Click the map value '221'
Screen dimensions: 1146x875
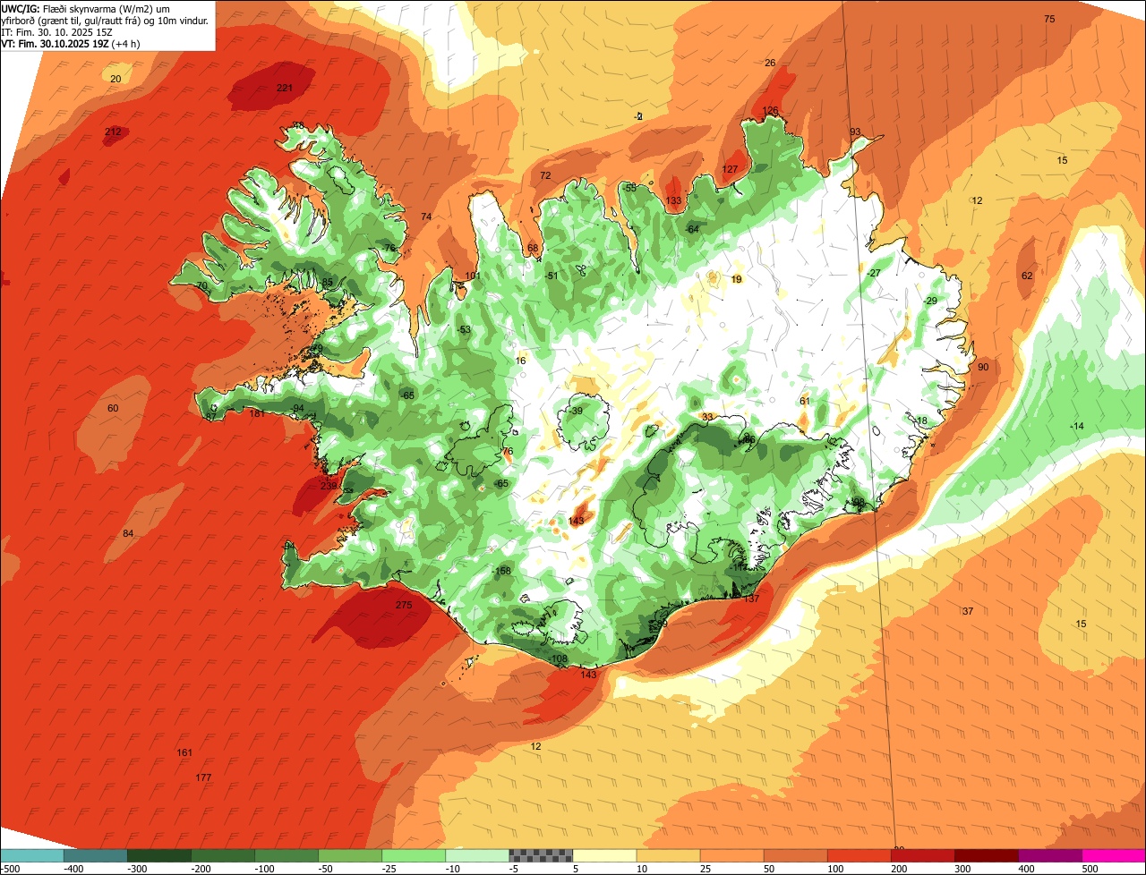point(285,88)
